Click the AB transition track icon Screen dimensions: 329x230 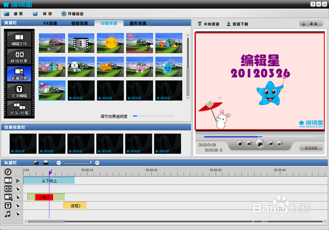pyautogui.click(x=8, y=189)
